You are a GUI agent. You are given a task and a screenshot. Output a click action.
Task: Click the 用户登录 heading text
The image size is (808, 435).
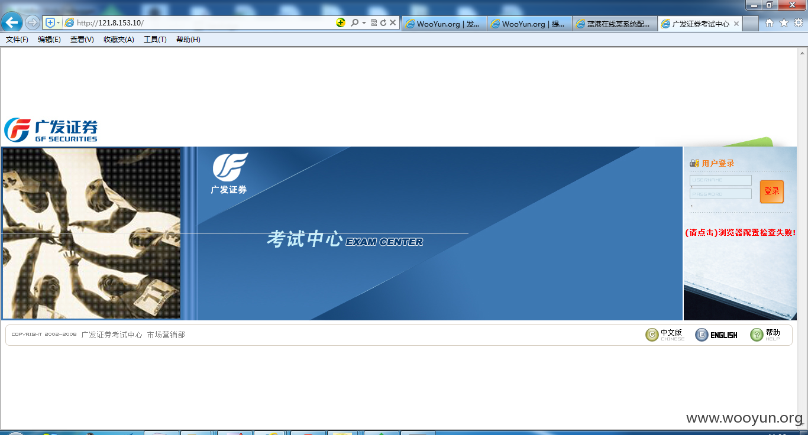pos(718,163)
